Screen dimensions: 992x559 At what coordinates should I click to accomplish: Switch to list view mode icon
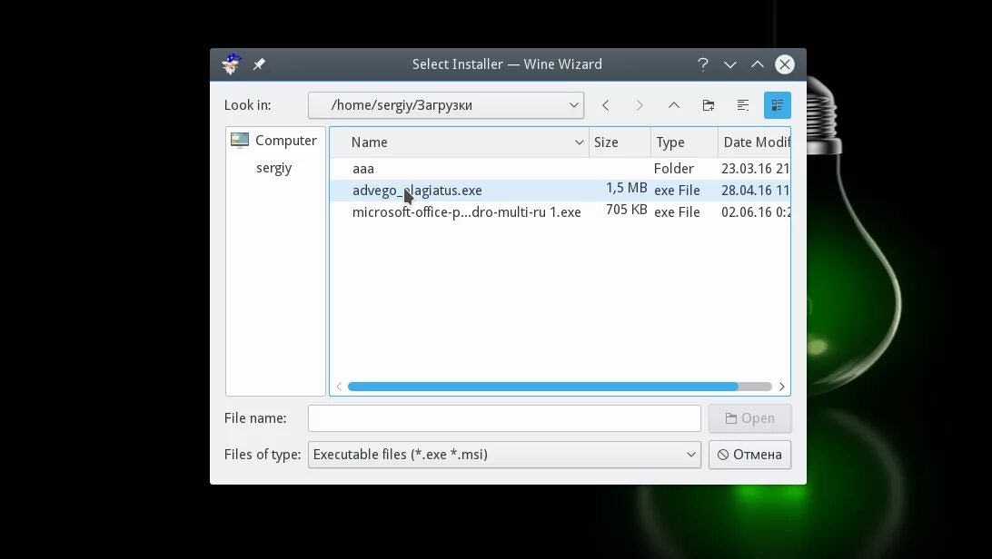743,105
